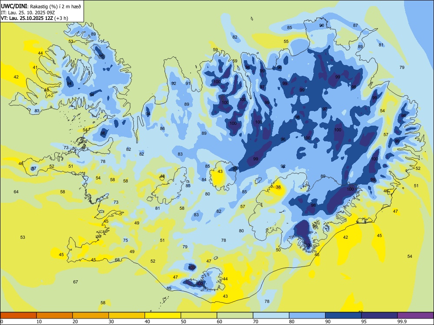Click the 80–90 medium blue legend swatch
This screenshot has height=325, width=434.
tap(307, 315)
